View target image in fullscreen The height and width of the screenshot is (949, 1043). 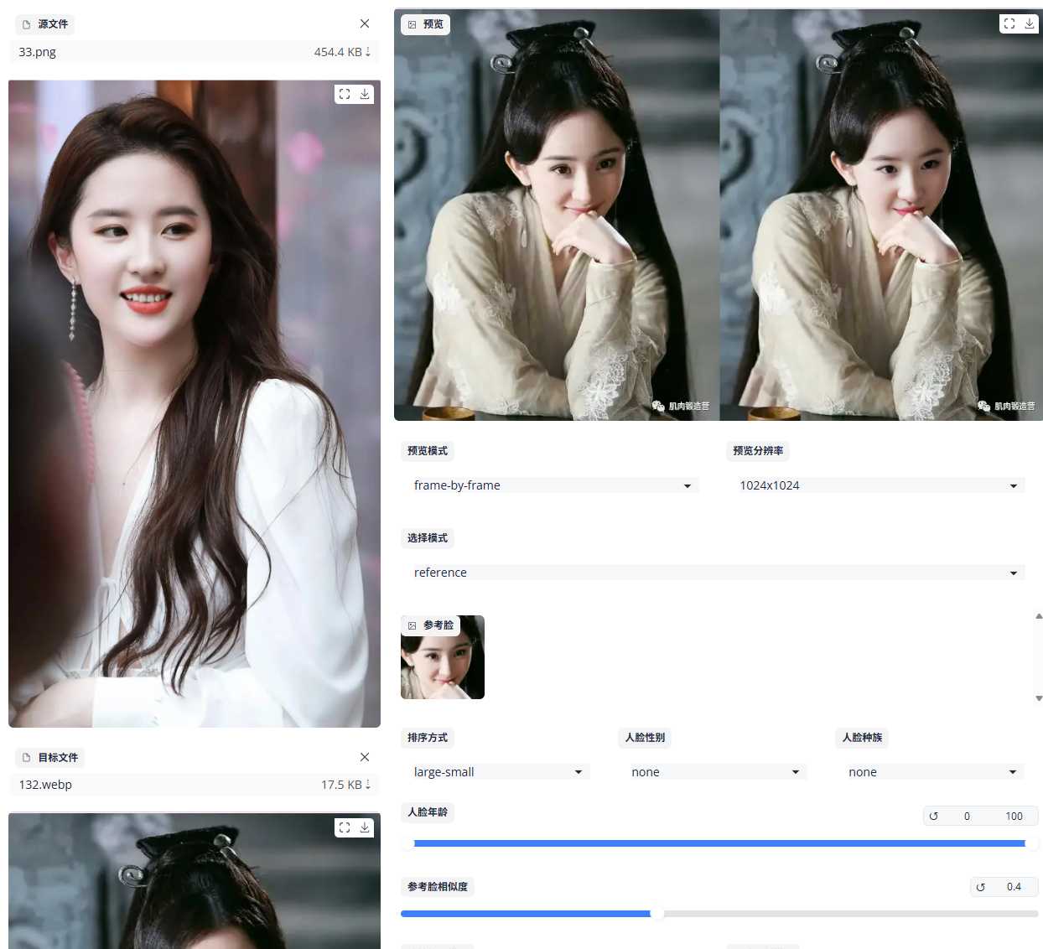[345, 827]
